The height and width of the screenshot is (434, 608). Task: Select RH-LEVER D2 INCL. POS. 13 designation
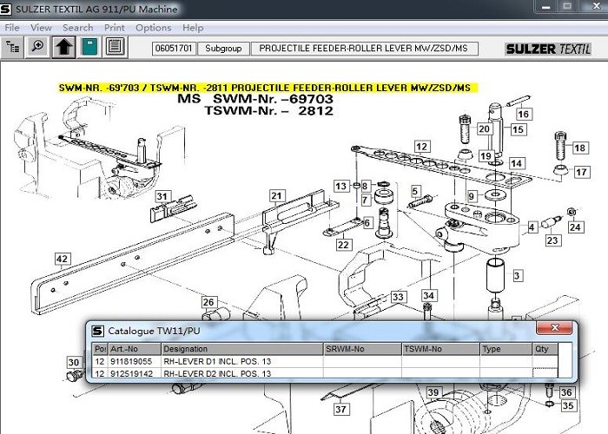(x=217, y=373)
